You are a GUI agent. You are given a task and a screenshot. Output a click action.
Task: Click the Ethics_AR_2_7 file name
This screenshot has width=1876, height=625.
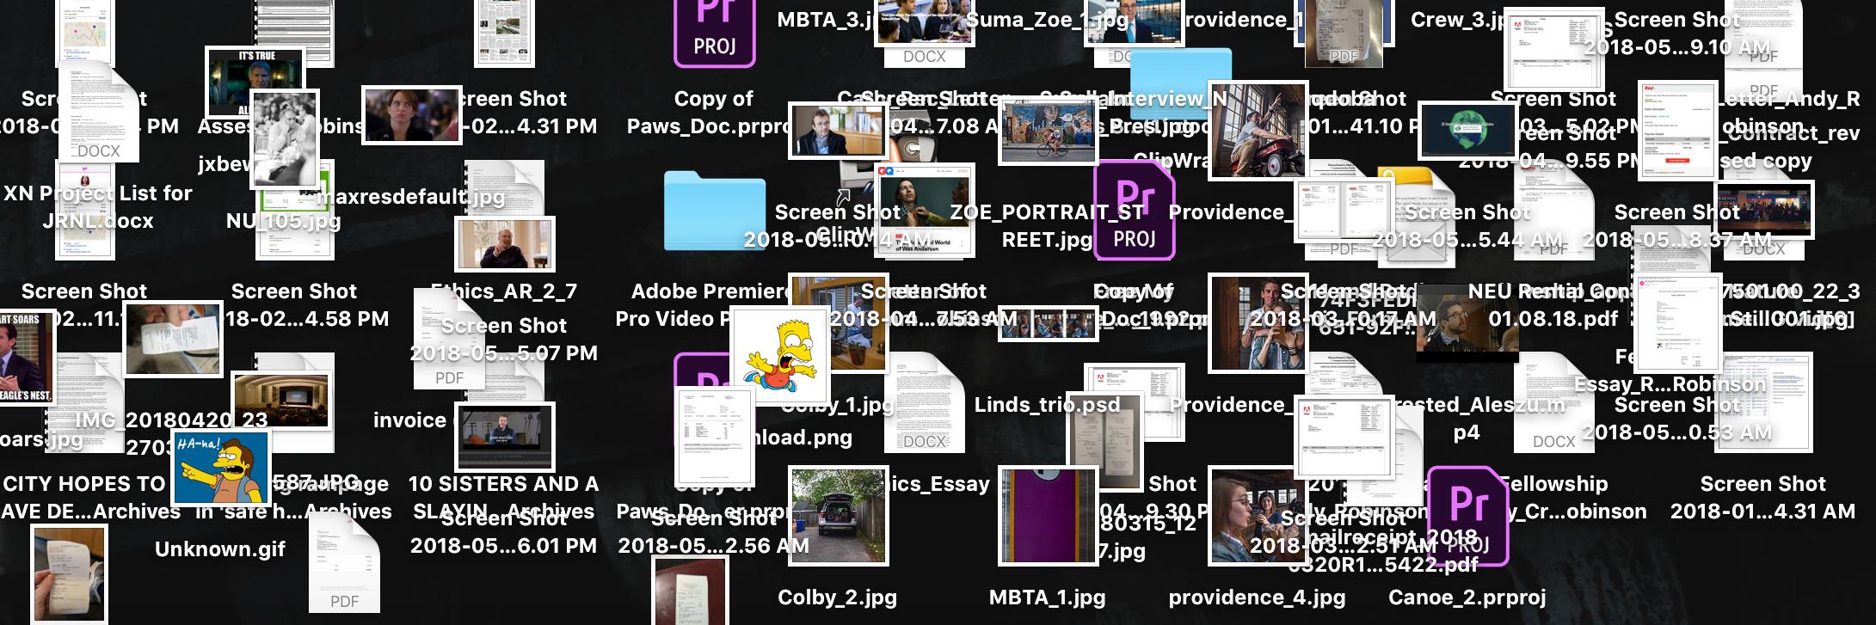(504, 291)
